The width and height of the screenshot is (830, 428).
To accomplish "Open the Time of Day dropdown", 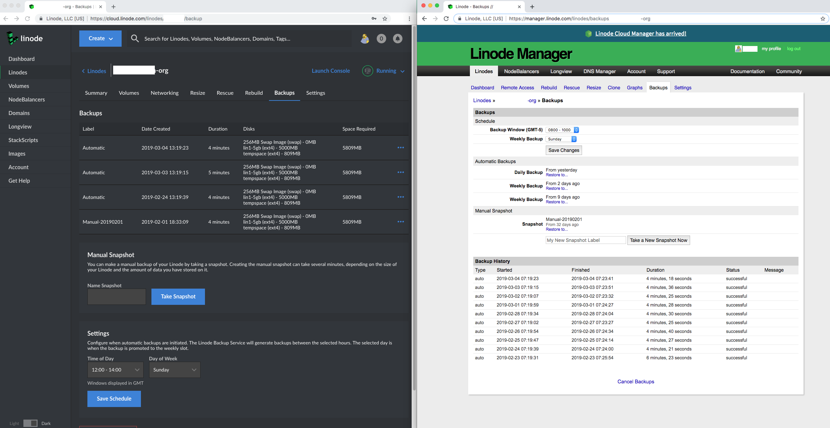I will coord(116,370).
